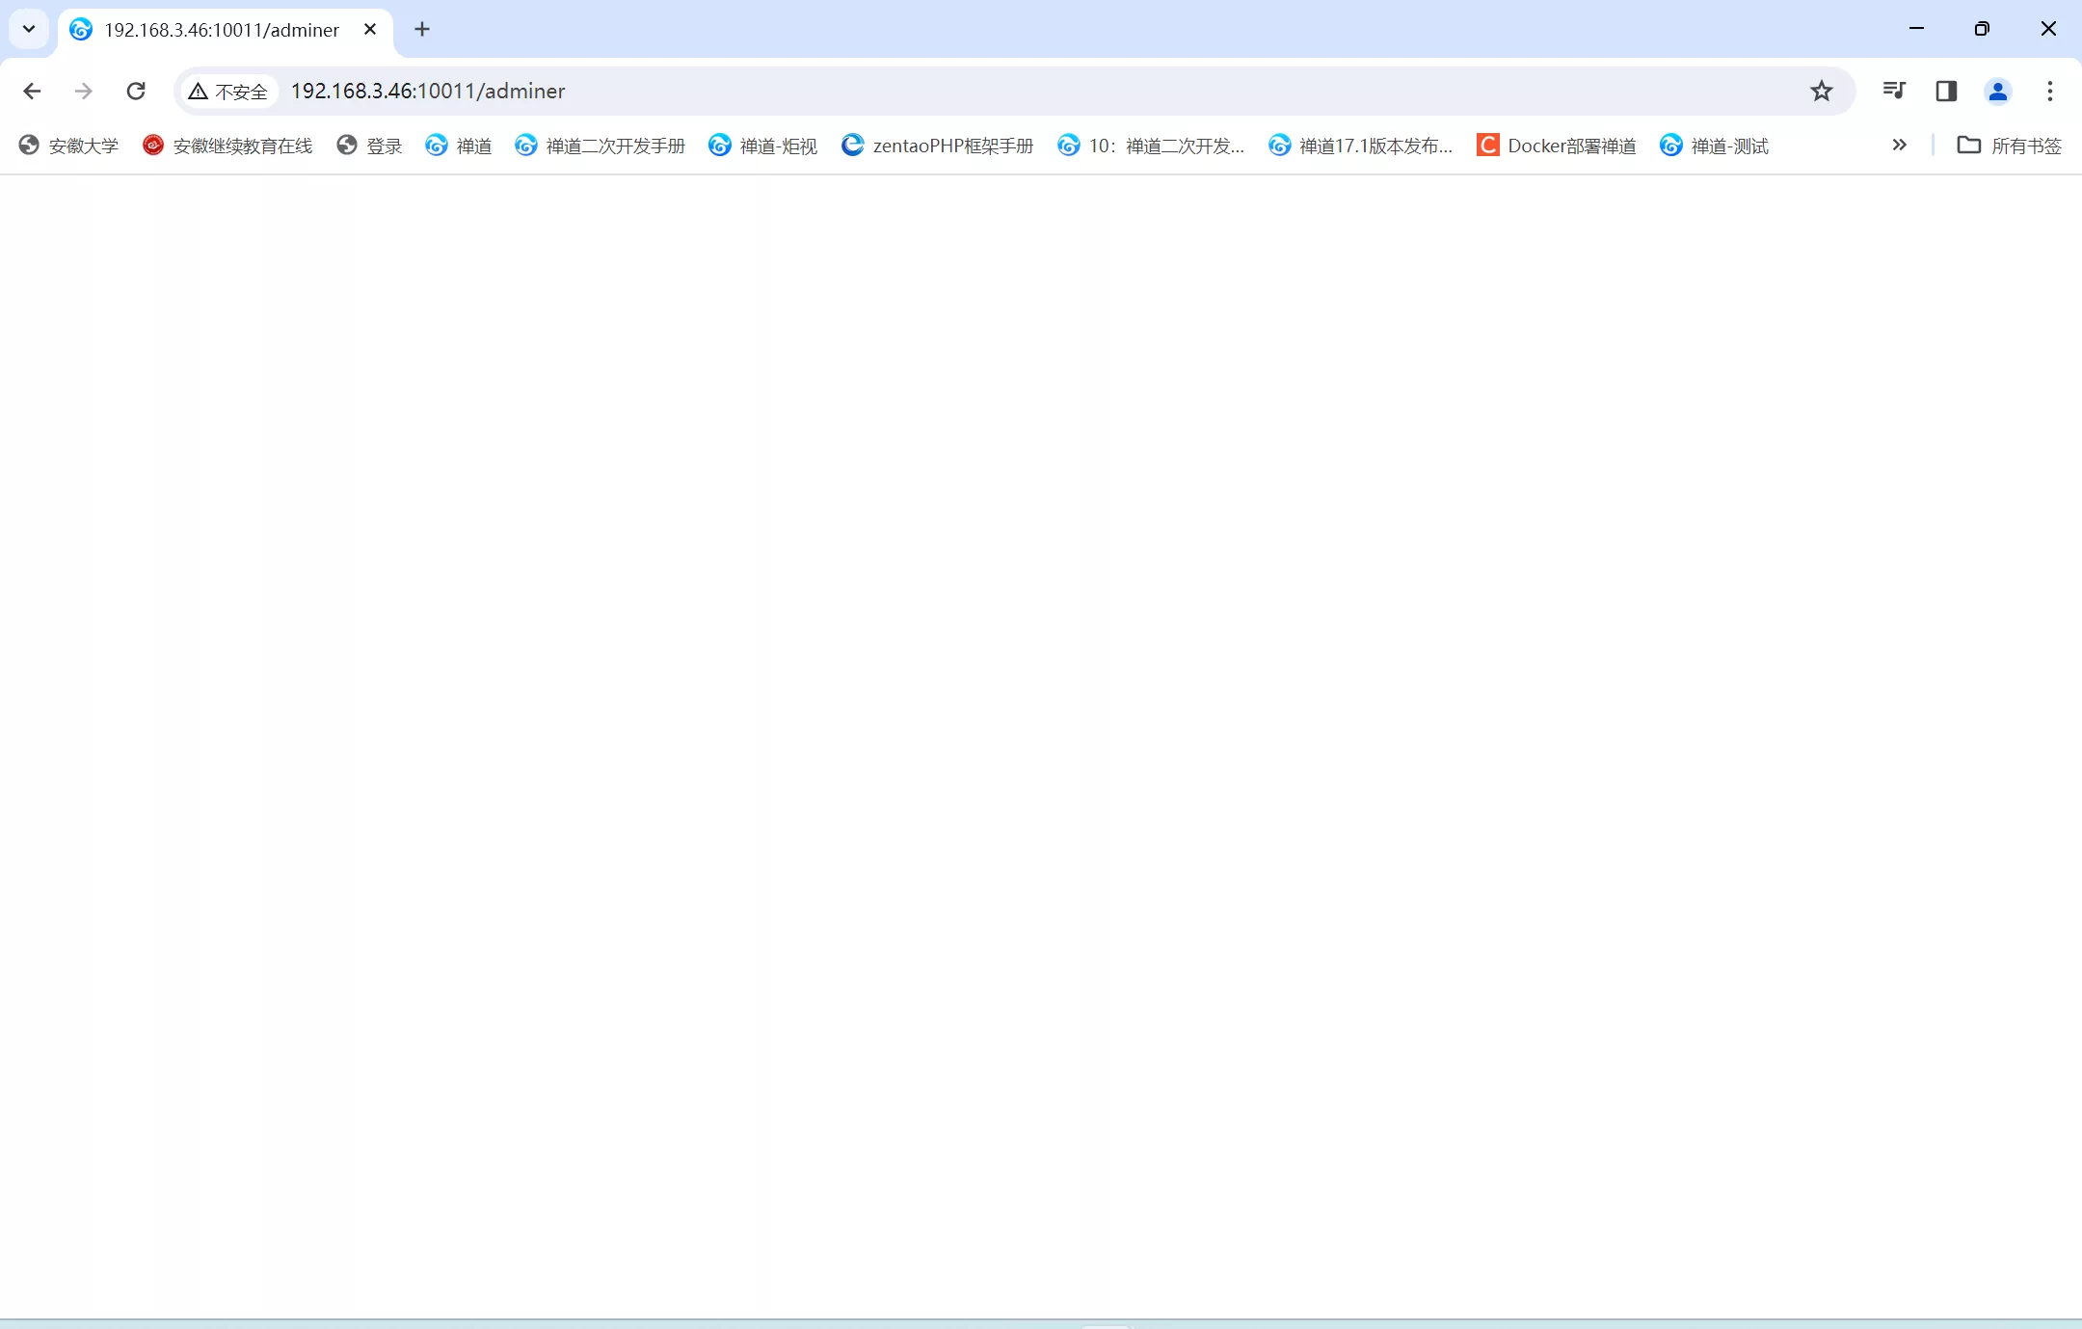Open the Docker部署禅道 bookmark
Viewport: 2082px width, 1329px height.
(x=1557, y=146)
